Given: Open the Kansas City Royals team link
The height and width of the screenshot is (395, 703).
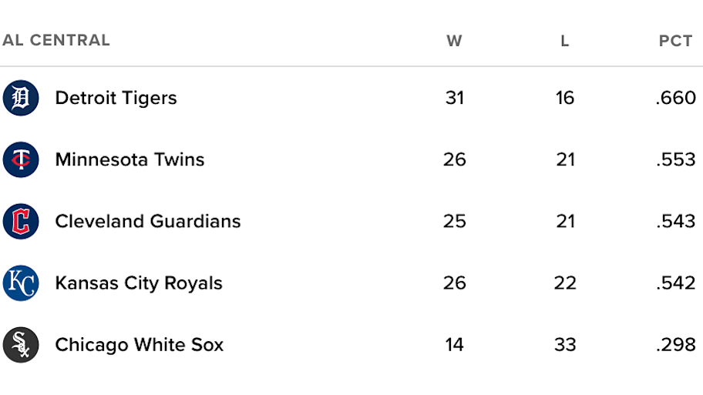Looking at the screenshot, I should pos(139,283).
